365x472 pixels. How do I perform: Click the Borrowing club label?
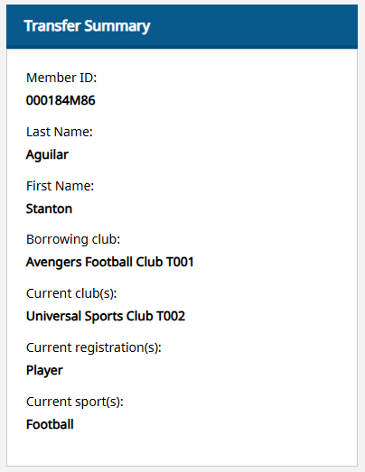(x=73, y=239)
